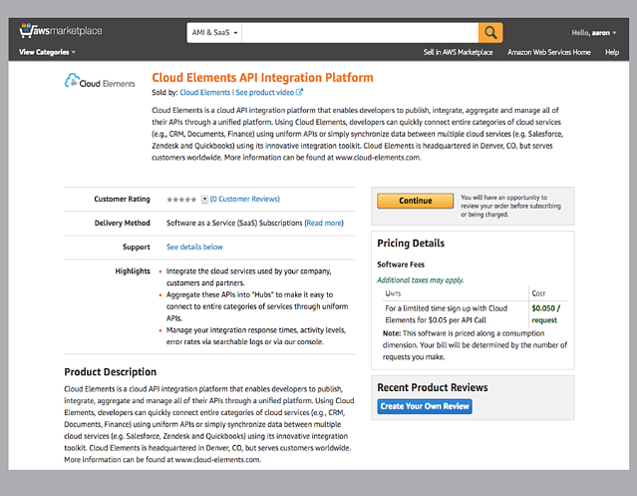Click the See product video link
The image size is (637, 496).
coord(263,92)
